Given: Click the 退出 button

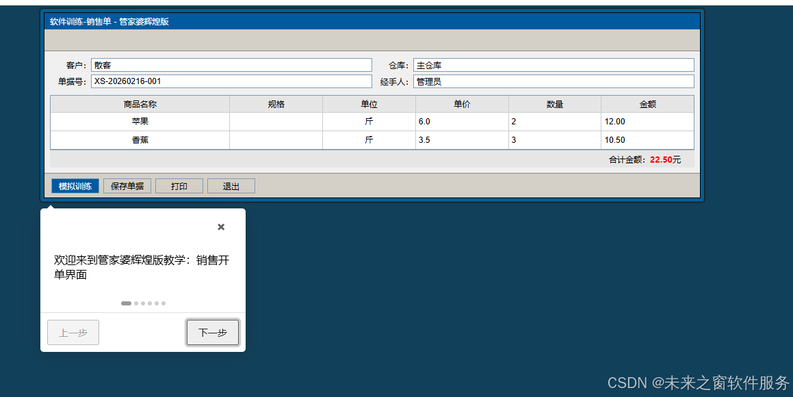Looking at the screenshot, I should pos(231,186).
